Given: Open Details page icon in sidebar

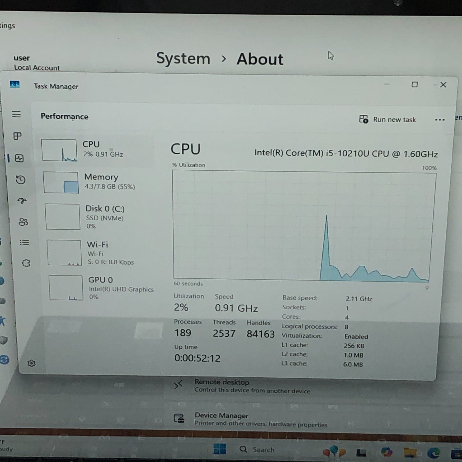Looking at the screenshot, I should (x=24, y=242).
